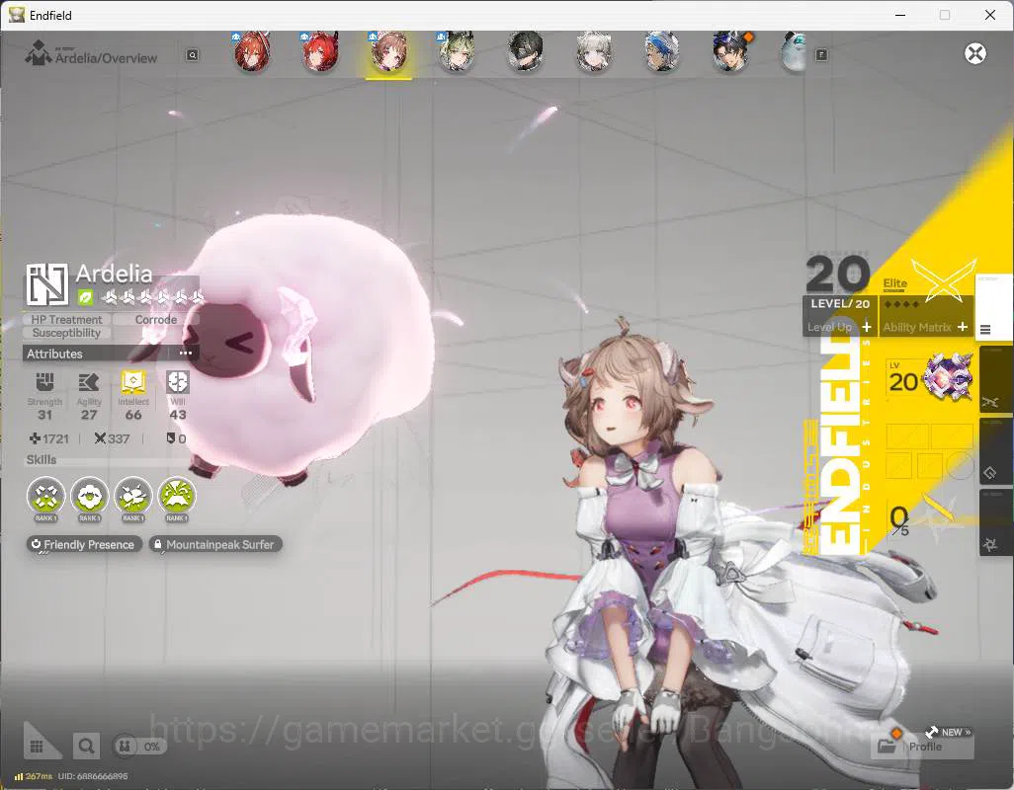The width and height of the screenshot is (1014, 790).
Task: Click the magnifier inspect button
Action: coord(86,747)
